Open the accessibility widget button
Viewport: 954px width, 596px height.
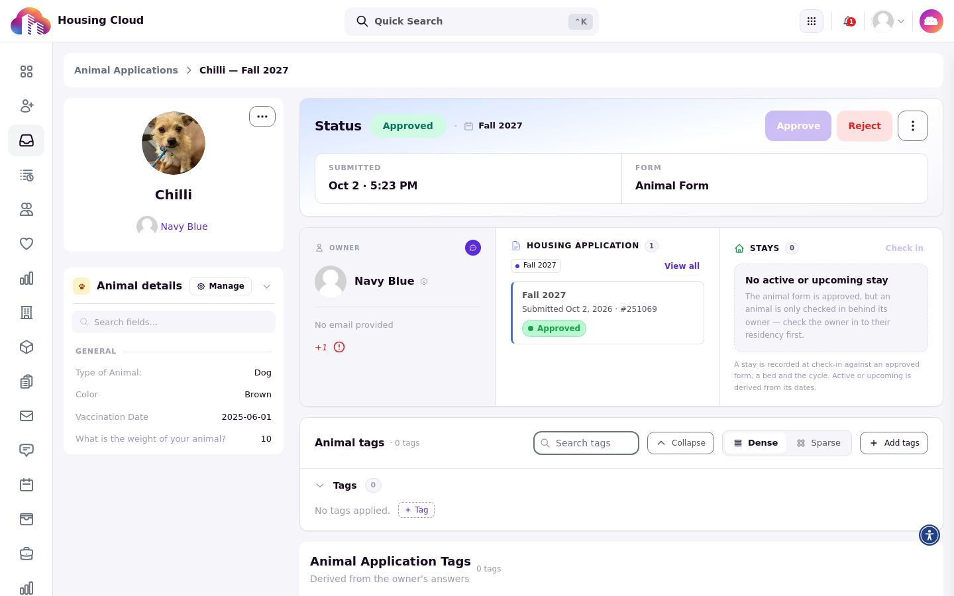click(x=929, y=535)
